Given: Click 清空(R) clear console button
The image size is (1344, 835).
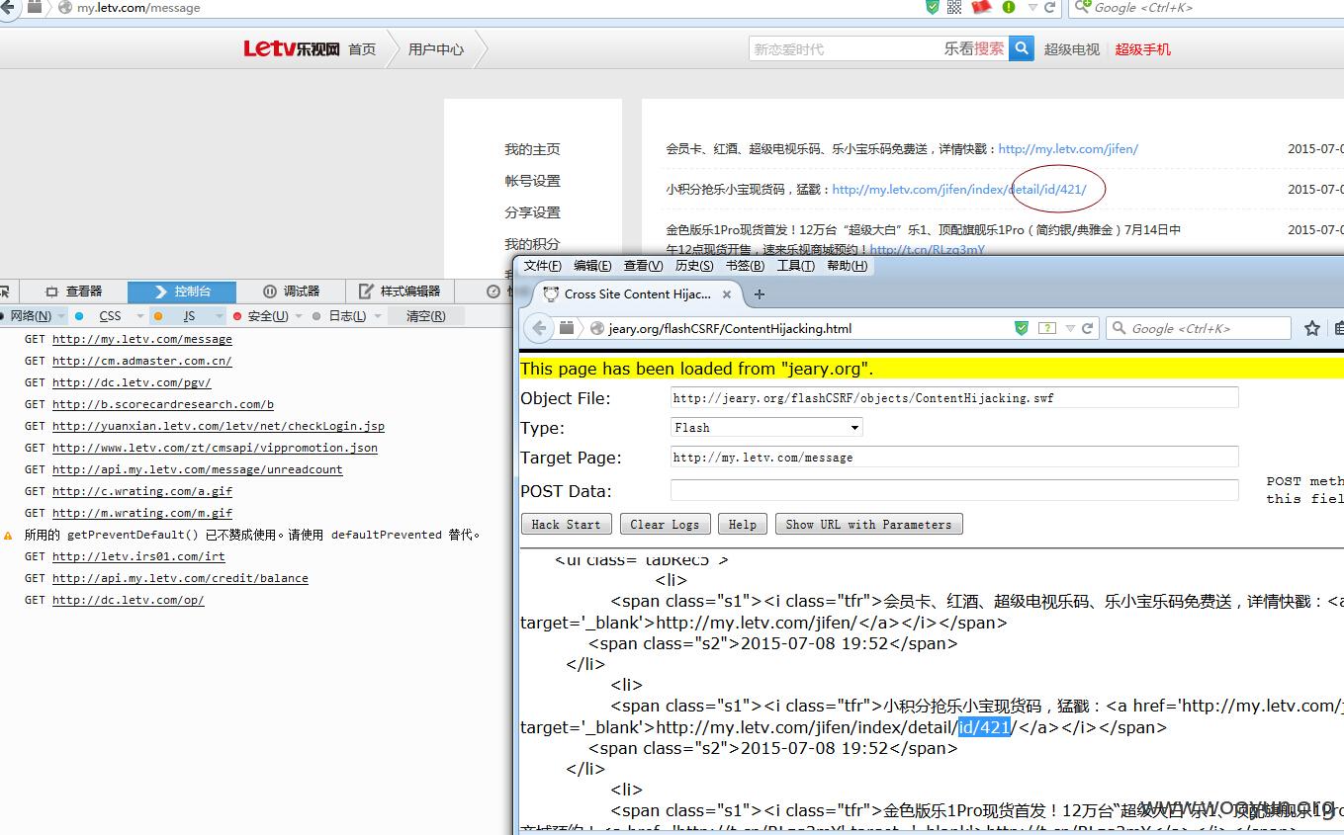Looking at the screenshot, I should point(425,316).
